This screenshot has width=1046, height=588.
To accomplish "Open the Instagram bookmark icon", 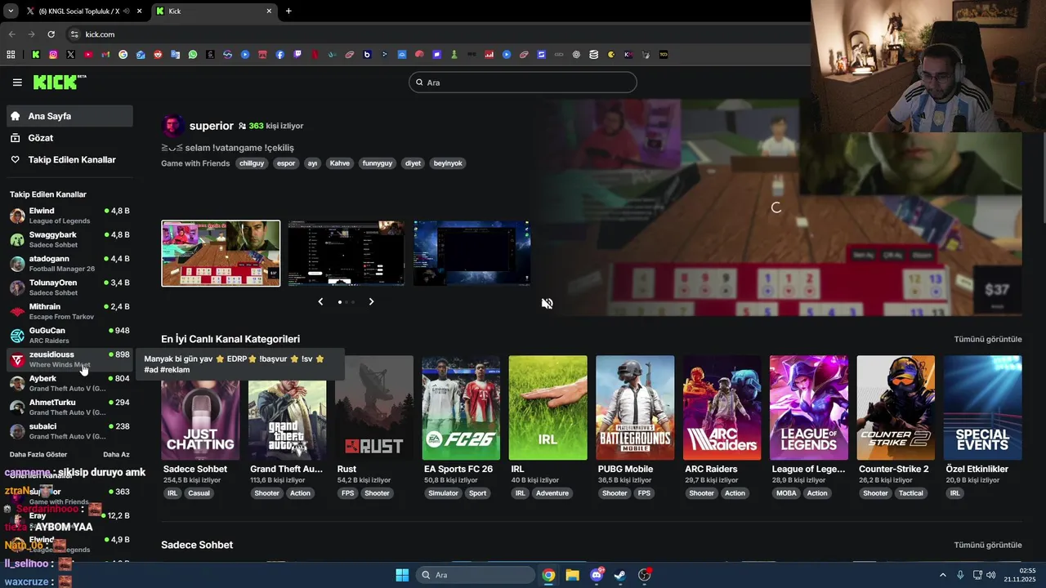I will (53, 55).
